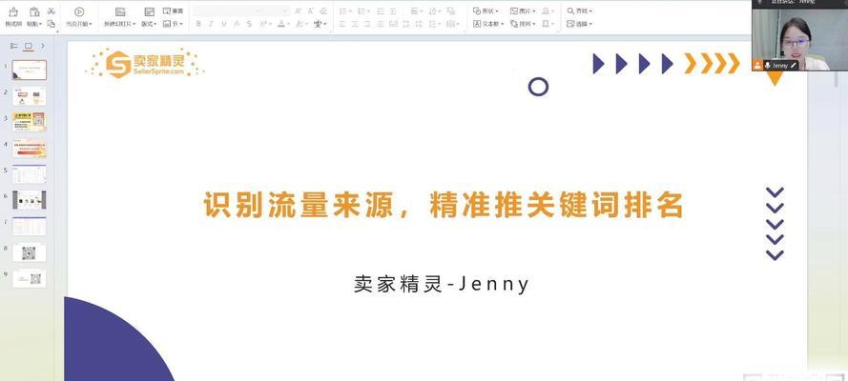The image size is (848, 381).
Task: Align text right
Action: (368, 24)
